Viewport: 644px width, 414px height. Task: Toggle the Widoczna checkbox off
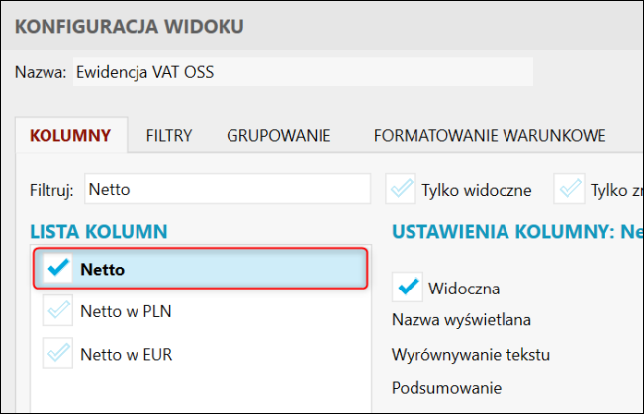point(408,288)
